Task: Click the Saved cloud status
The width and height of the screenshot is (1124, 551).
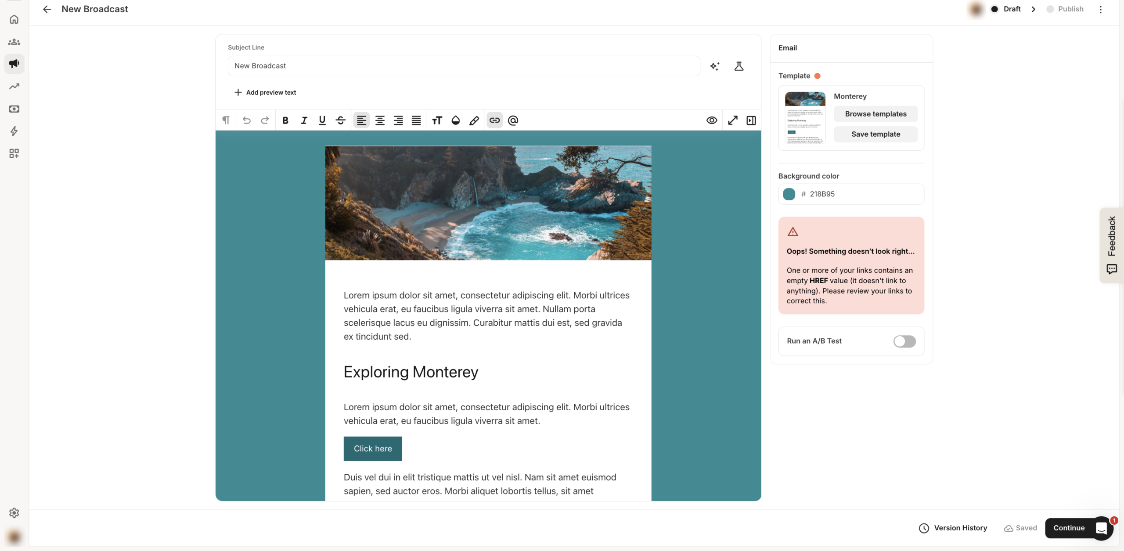Action: [x=1020, y=528]
